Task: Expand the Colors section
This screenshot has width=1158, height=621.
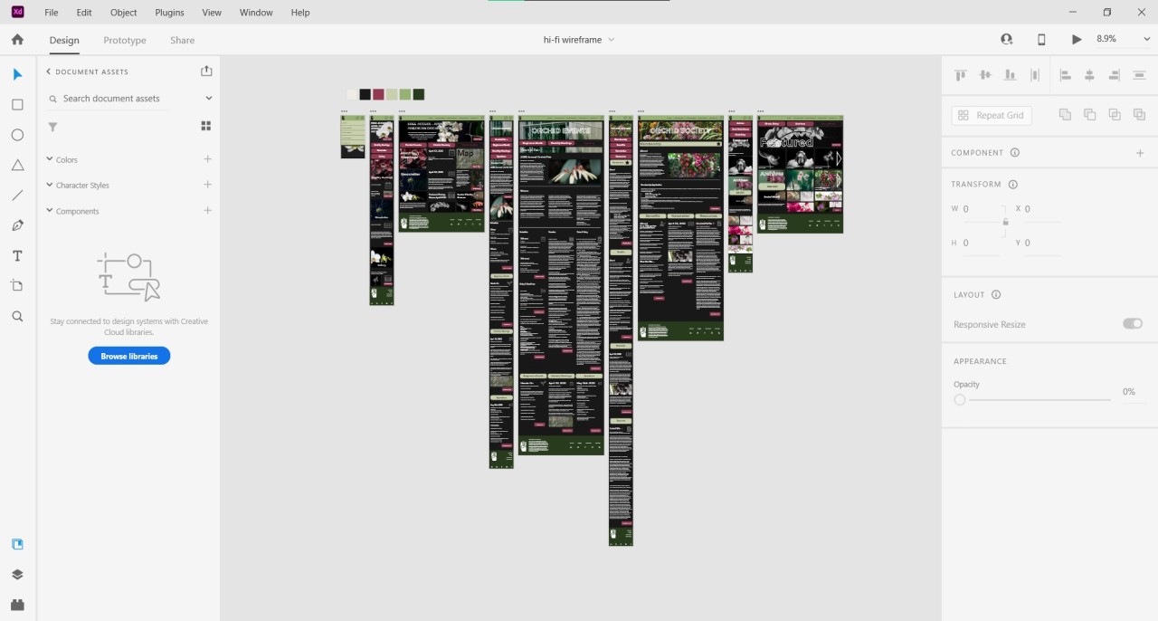Action: tap(50, 159)
